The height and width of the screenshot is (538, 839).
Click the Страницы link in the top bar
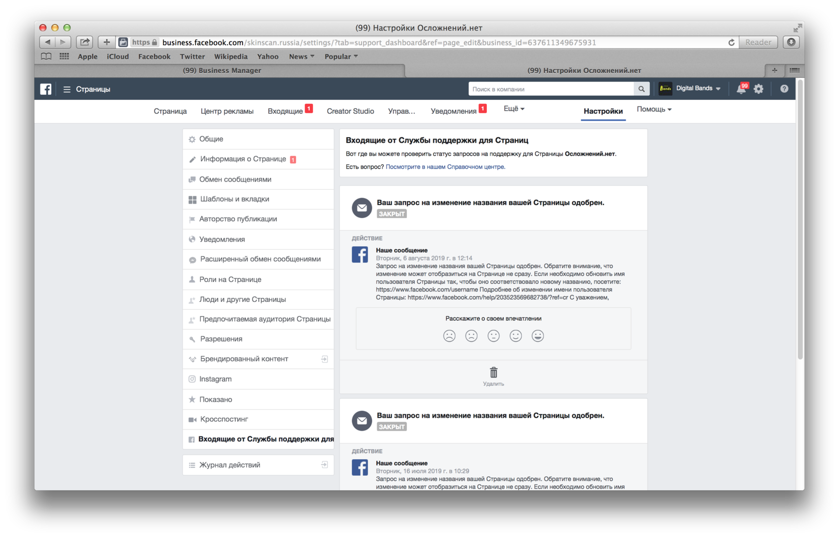93,89
